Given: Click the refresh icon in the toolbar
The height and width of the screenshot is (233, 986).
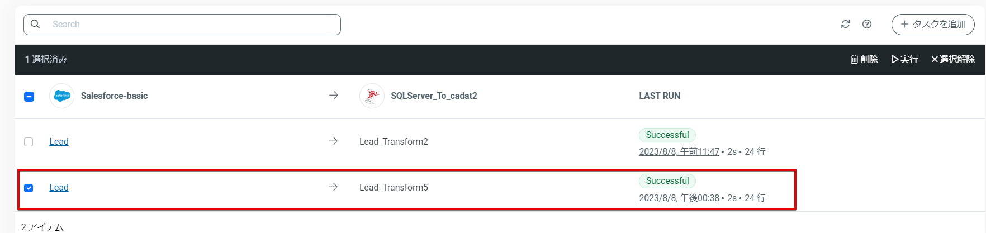Looking at the screenshot, I should pos(845,24).
